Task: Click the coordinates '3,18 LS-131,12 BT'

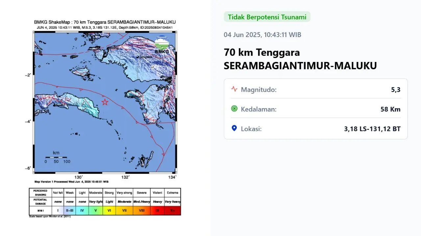Action: 372,129
